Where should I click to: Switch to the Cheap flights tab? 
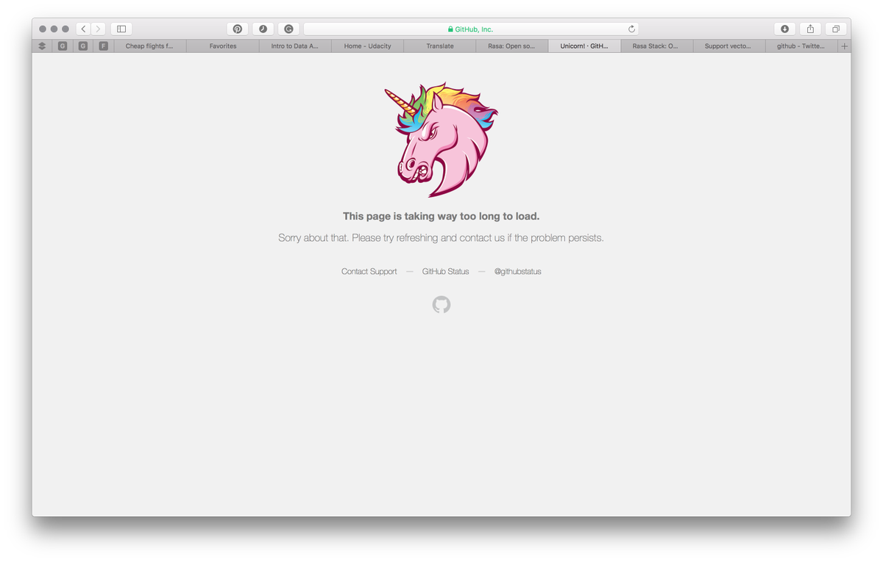click(x=150, y=46)
